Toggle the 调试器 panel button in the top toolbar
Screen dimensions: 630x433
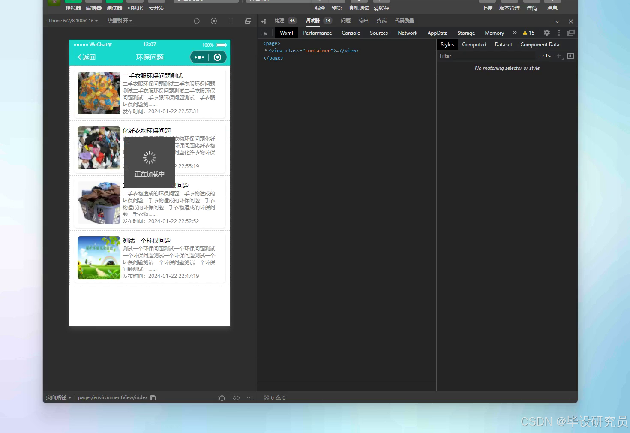tap(114, 8)
